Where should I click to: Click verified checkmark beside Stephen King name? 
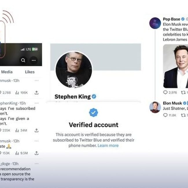pyautogui.click(x=94, y=96)
